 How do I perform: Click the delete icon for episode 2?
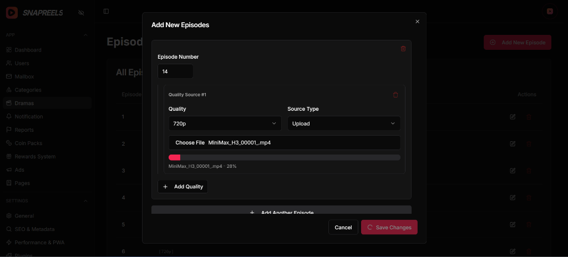529,143
